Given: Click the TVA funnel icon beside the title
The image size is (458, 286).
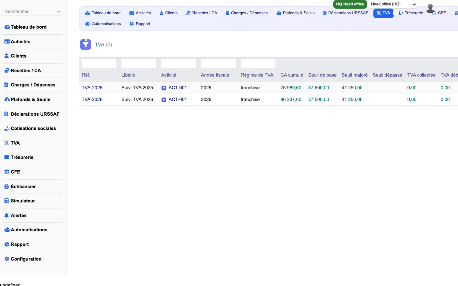Looking at the screenshot, I should coord(86,44).
